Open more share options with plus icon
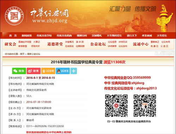 click(74, 71)
